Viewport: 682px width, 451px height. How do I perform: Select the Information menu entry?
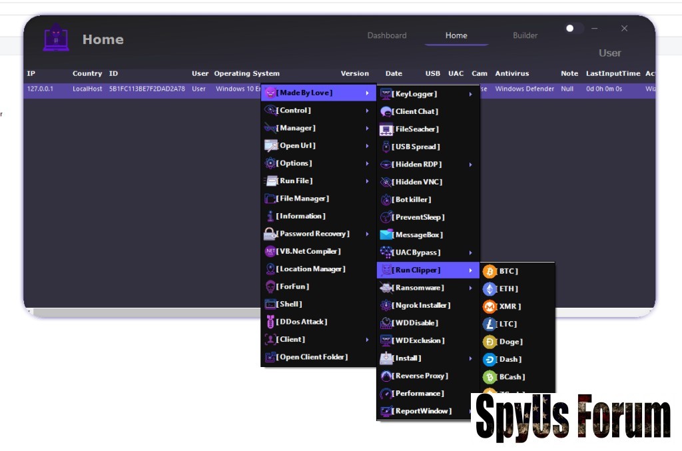tap(301, 217)
